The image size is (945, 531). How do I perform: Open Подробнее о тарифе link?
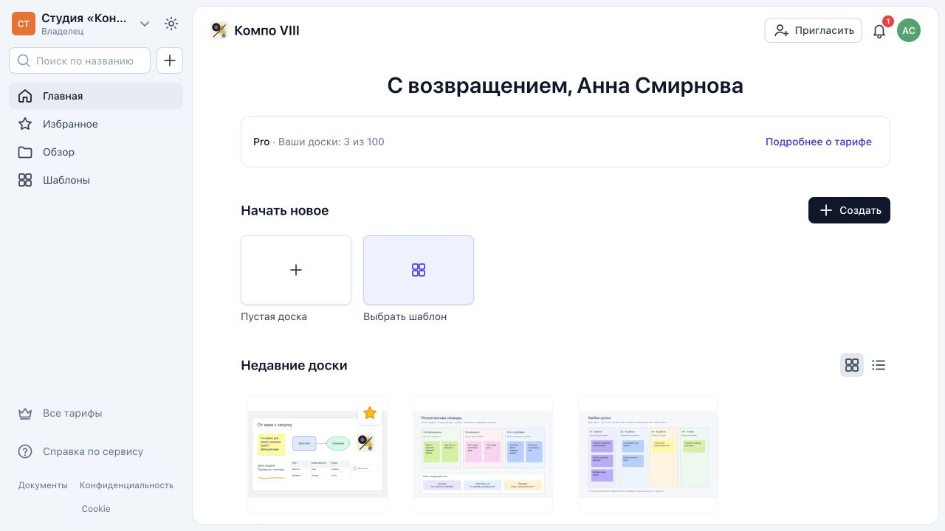819,142
